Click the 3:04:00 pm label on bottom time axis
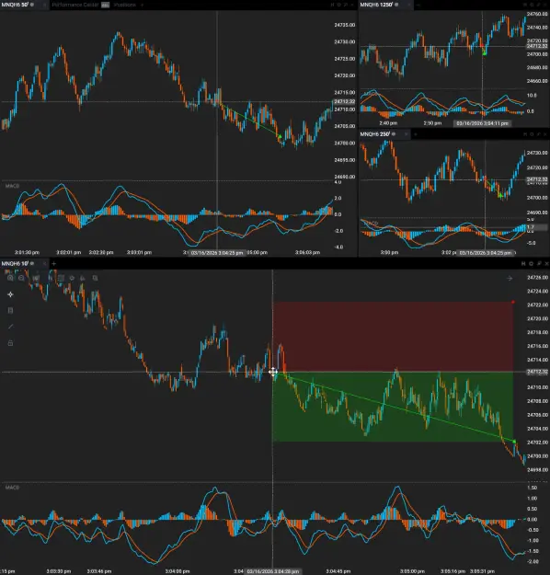Screen dimensions: 550x575 coord(178,571)
